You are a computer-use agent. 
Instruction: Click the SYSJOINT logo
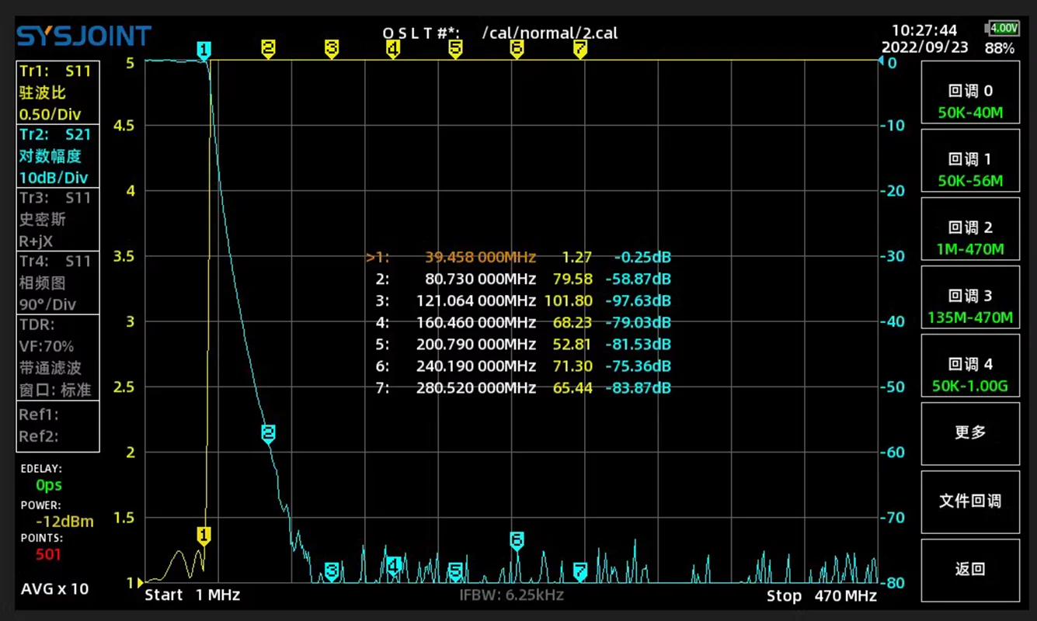click(84, 36)
